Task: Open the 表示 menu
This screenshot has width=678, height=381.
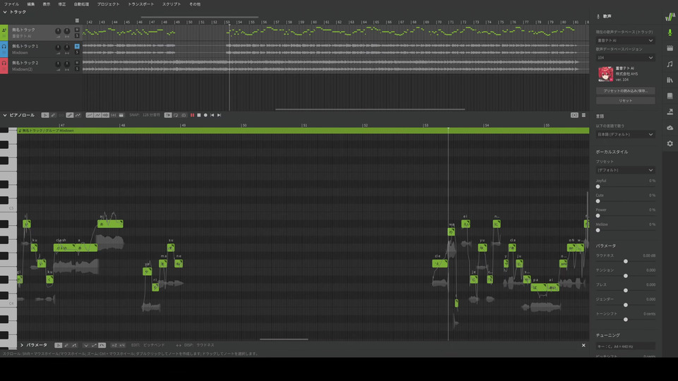Action: 47,4
